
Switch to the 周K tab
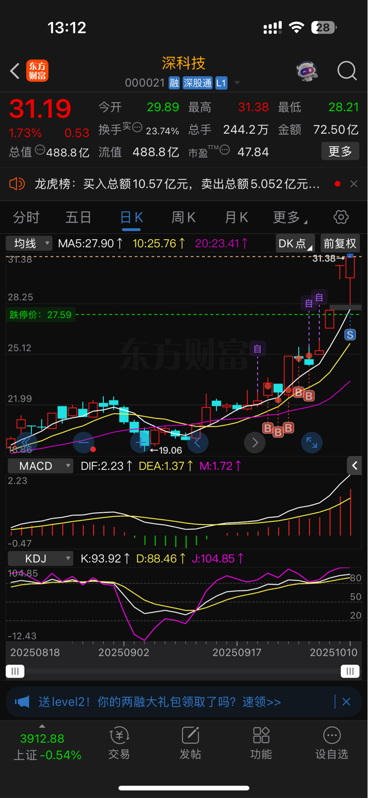click(184, 218)
